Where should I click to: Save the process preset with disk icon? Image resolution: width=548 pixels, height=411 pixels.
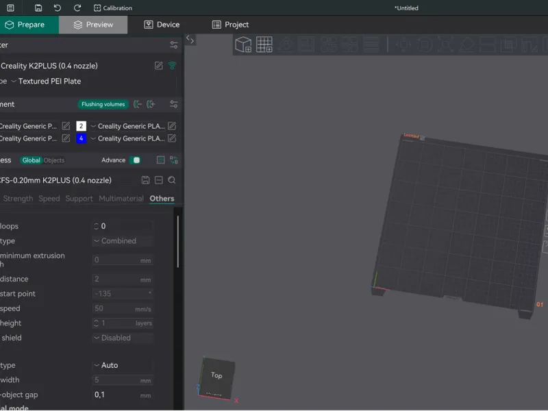point(146,180)
